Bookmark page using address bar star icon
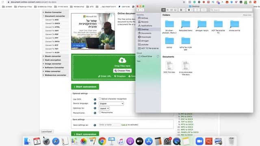Viewport: 260px width, 146px height. tap(184, 2)
